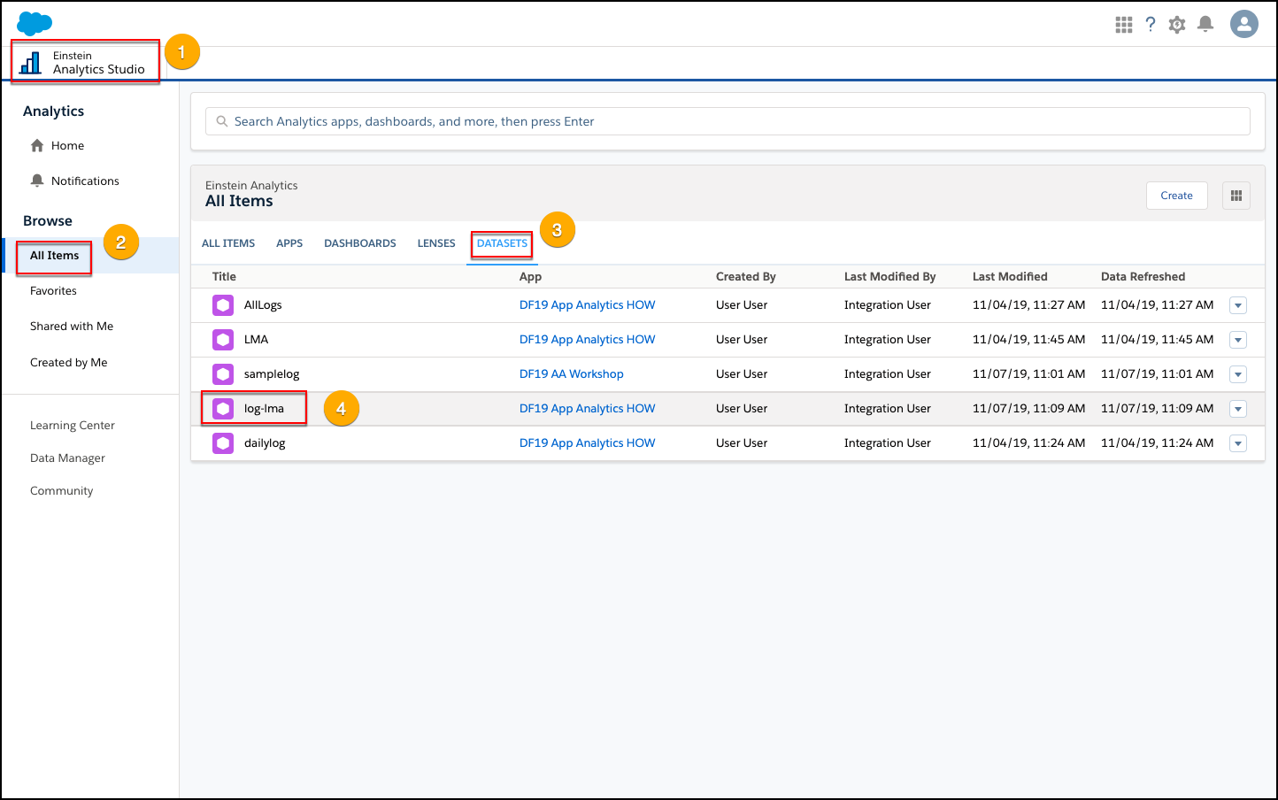
Task: Open the Setup gear icon
Action: click(1177, 25)
